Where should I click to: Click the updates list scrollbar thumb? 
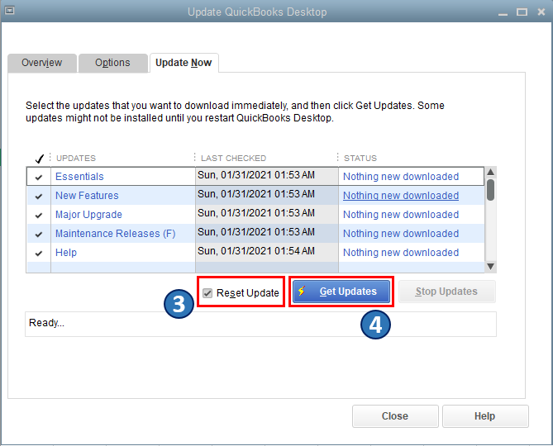[490, 189]
